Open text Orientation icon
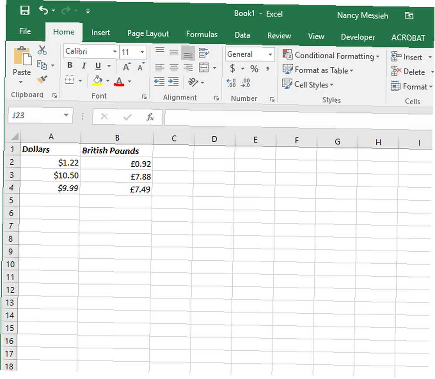Viewport: 435px width, 379px height. pos(194,82)
